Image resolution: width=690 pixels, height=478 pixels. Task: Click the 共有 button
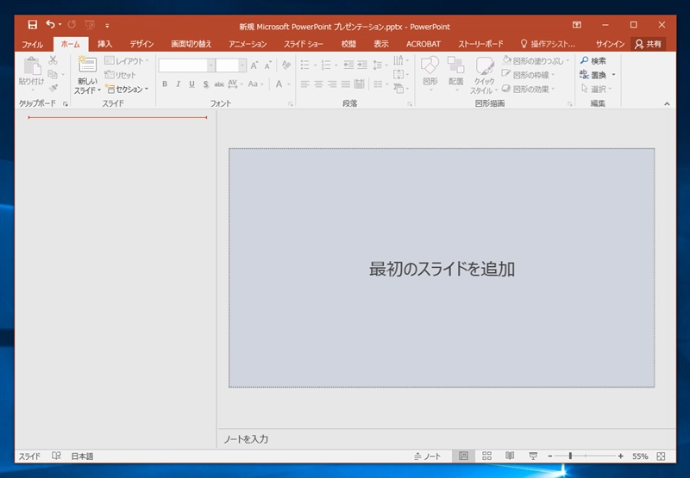pyautogui.click(x=649, y=44)
